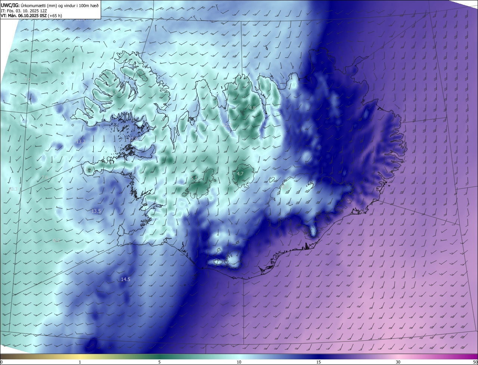Click the "50" tick label on the color scale

tap(475, 362)
